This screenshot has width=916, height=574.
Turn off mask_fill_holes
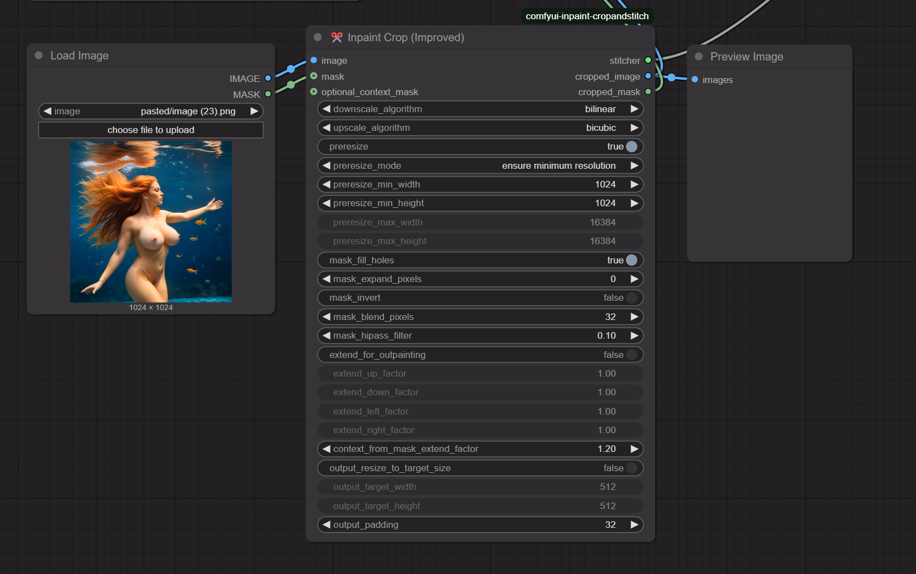click(x=632, y=260)
